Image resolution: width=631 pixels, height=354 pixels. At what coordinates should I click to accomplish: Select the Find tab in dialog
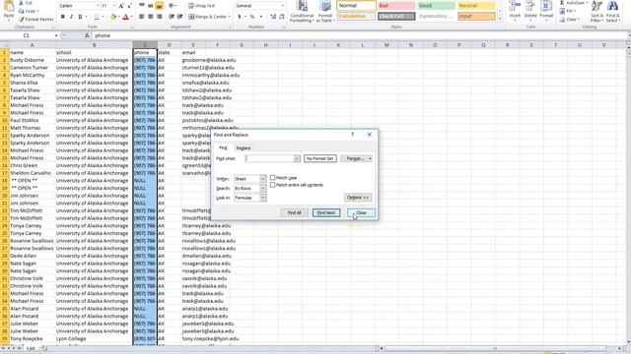pyautogui.click(x=223, y=148)
